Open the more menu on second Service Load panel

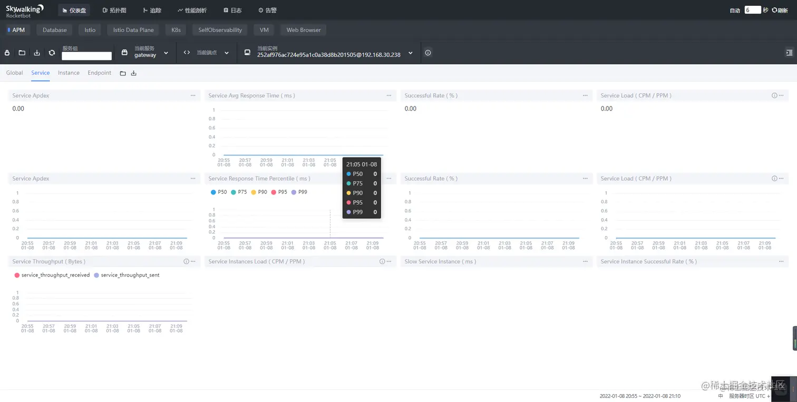point(781,179)
